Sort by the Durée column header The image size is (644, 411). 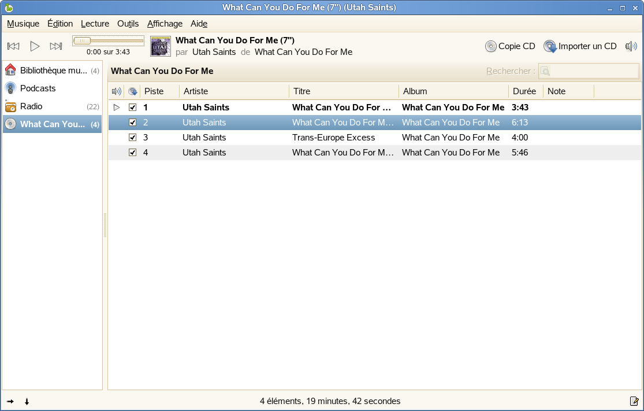click(526, 91)
